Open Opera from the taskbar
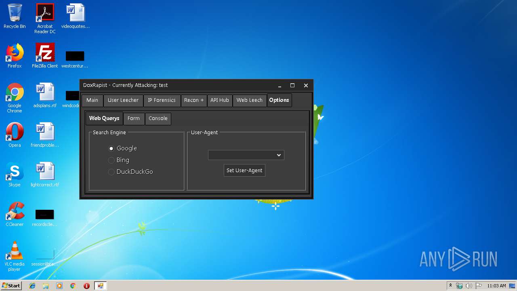517x291 pixels. coord(86,286)
